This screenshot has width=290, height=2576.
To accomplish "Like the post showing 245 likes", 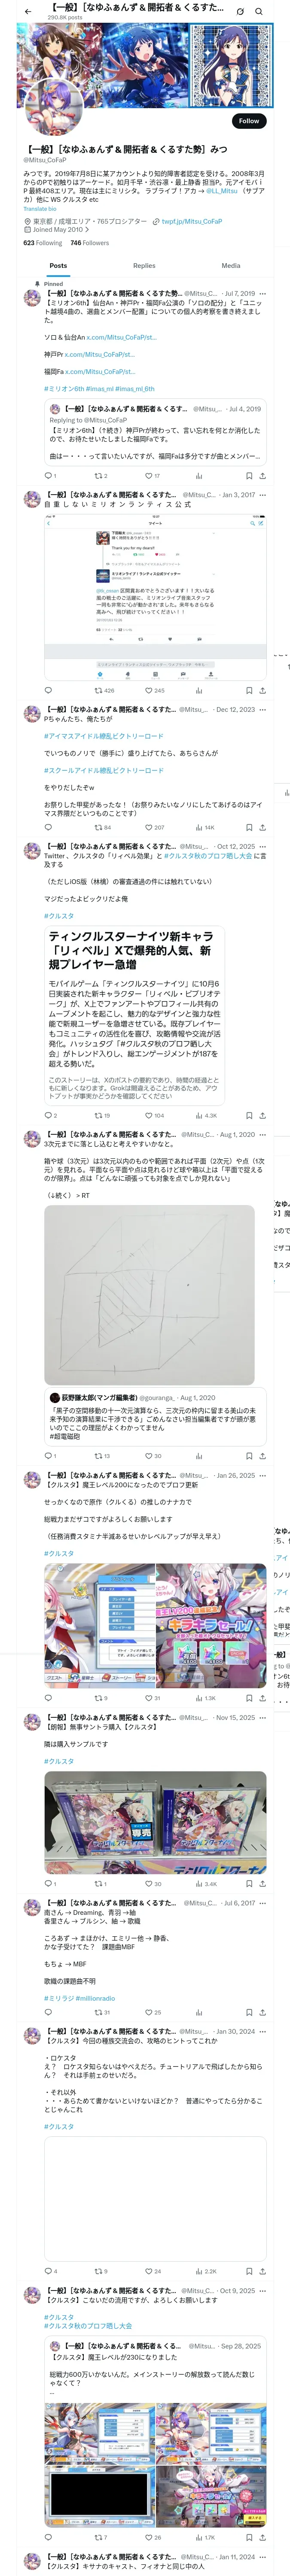I will tap(154, 690).
